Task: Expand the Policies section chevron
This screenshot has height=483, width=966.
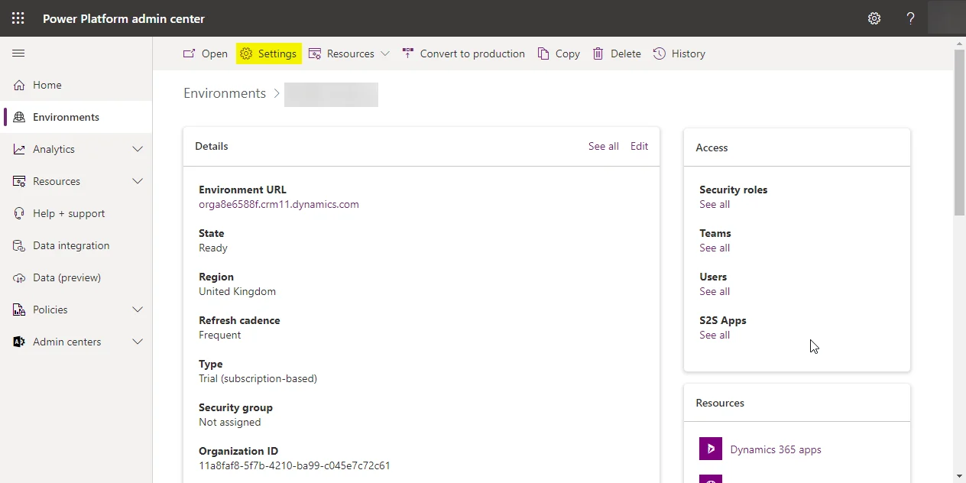Action: tap(138, 310)
